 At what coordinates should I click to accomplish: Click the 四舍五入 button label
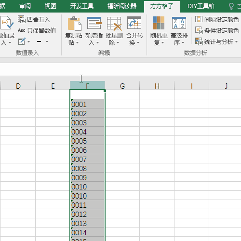click(x=39, y=20)
